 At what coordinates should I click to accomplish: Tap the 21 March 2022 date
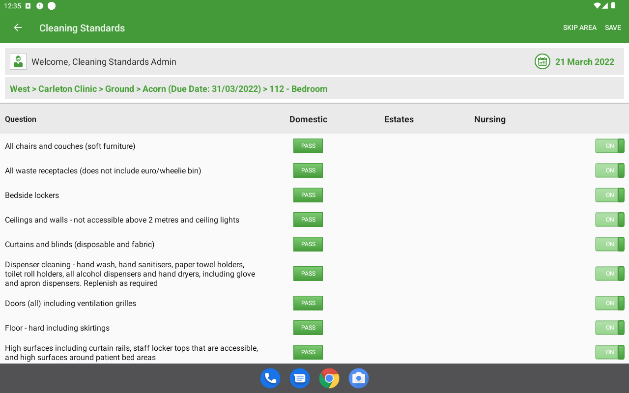pyautogui.click(x=585, y=62)
